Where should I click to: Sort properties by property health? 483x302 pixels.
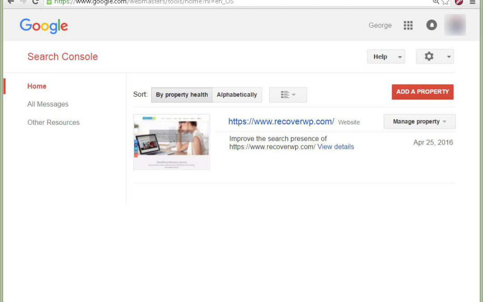[182, 94]
